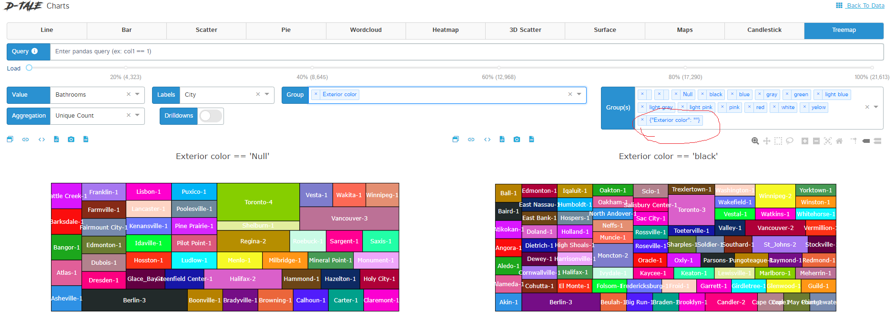Remove the black group chip
Viewport: 895px width, 330px height.
coord(702,94)
